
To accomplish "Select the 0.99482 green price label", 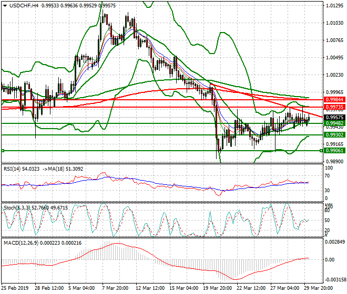I will tap(334, 123).
